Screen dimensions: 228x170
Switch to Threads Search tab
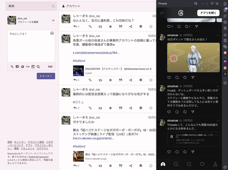pos(176,164)
